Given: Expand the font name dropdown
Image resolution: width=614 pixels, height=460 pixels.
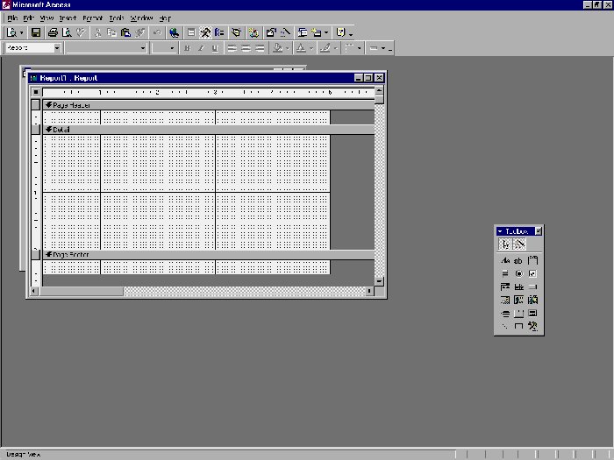Looking at the screenshot, I should (143, 48).
